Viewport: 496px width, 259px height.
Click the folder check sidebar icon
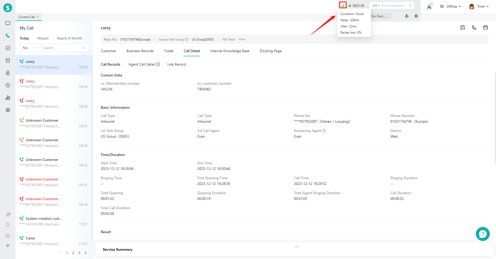[8, 236]
